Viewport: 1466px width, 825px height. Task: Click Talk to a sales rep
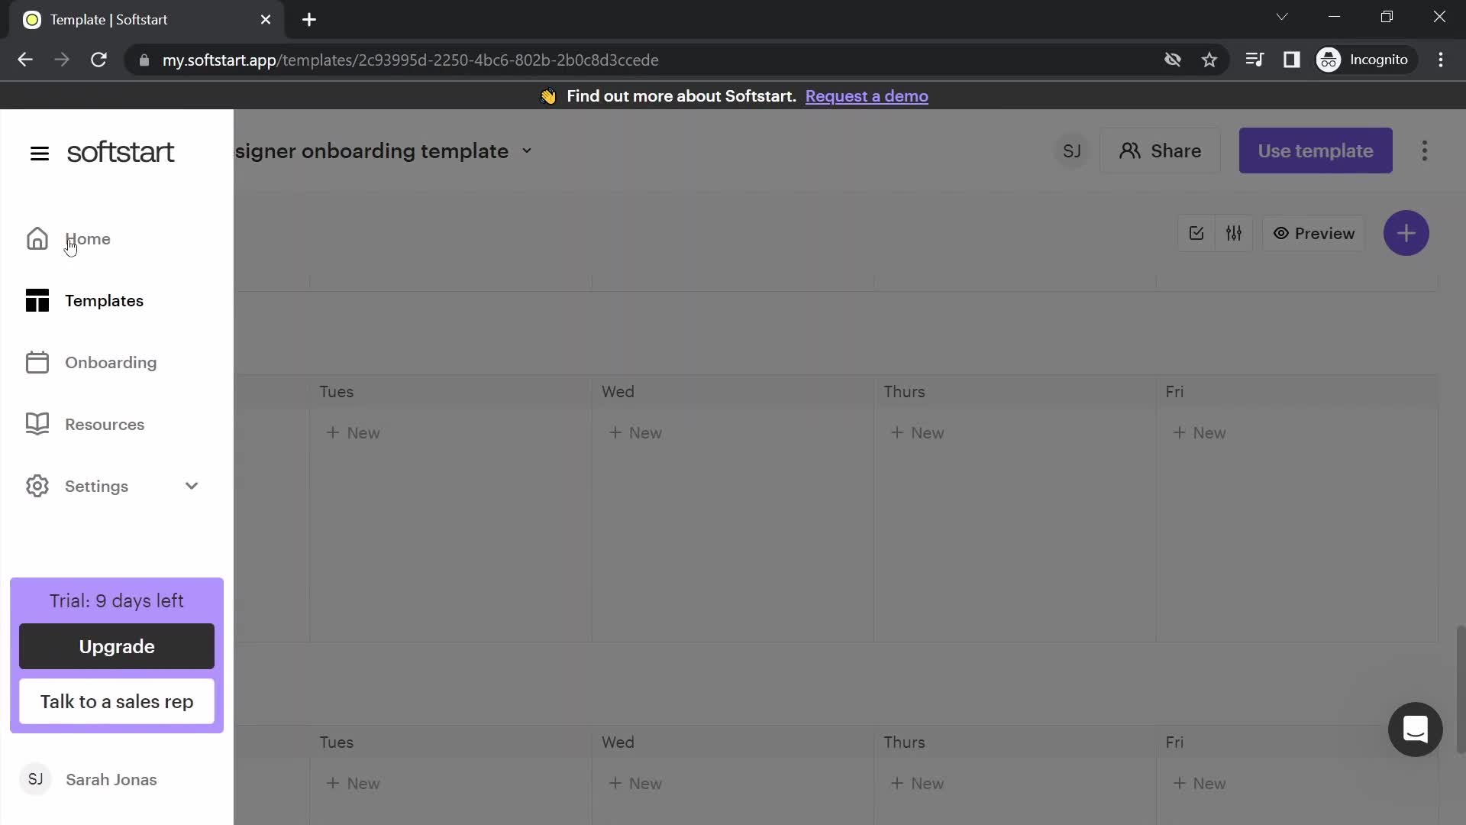pos(117,701)
